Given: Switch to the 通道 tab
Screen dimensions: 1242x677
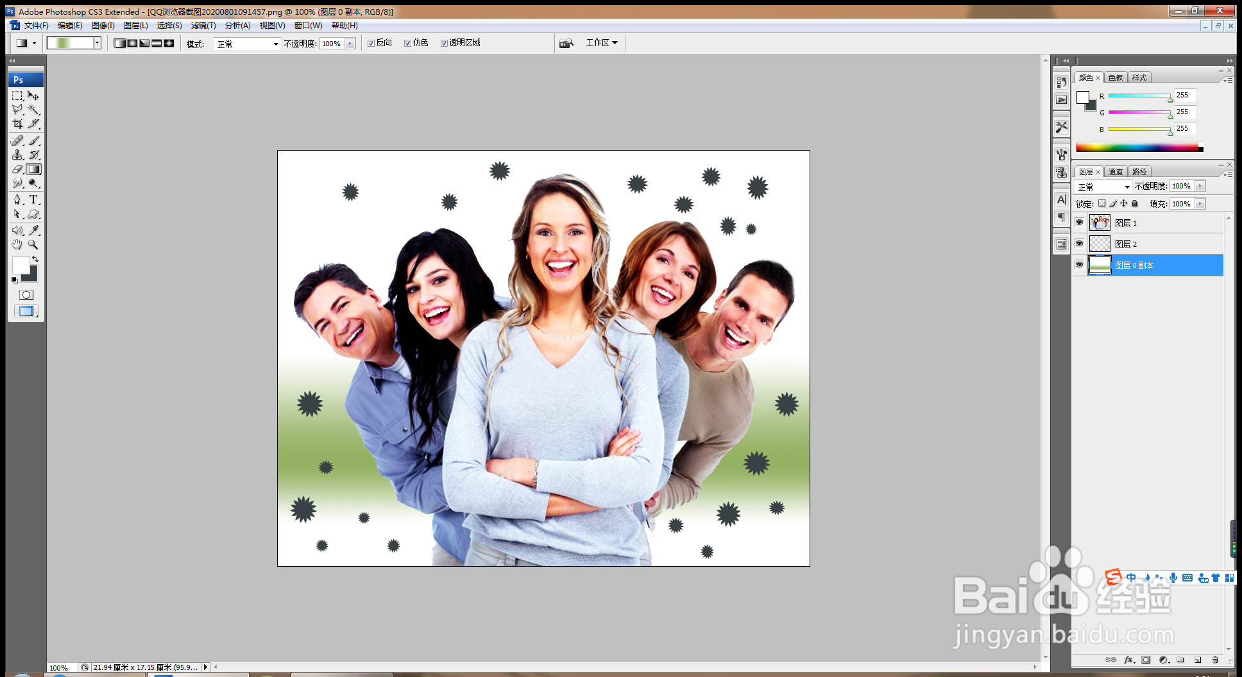Looking at the screenshot, I should [1116, 172].
